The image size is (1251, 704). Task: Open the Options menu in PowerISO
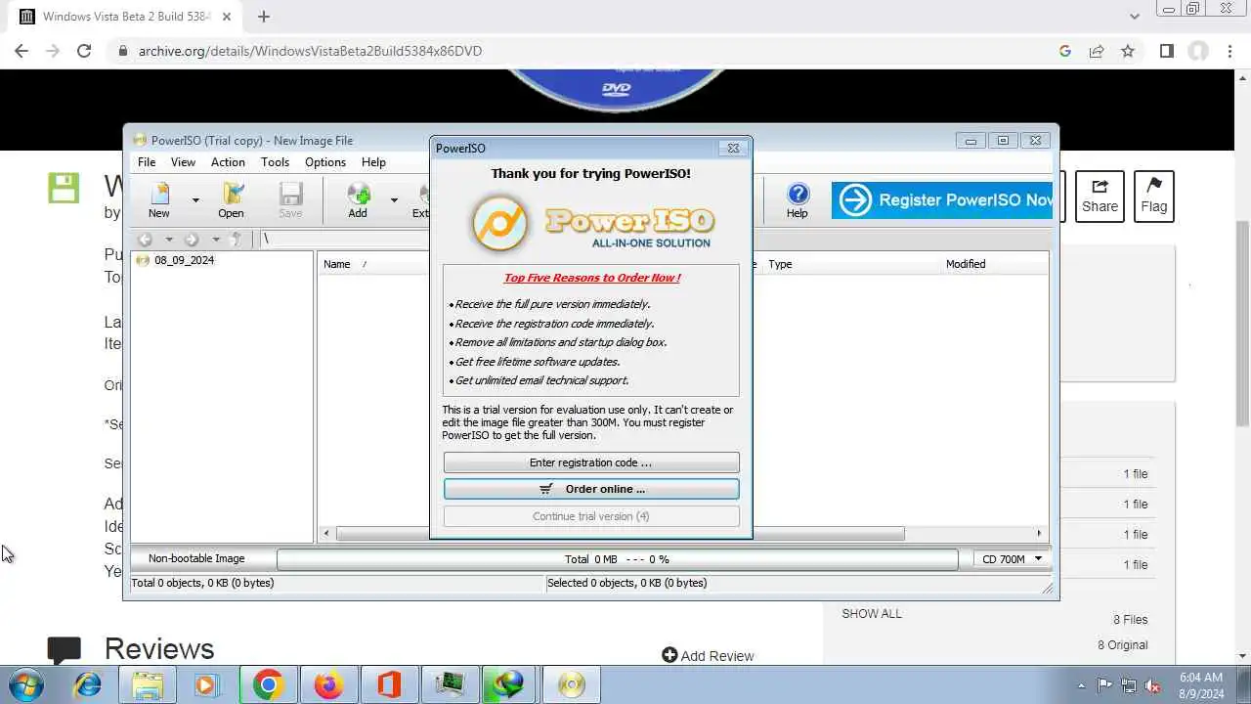click(325, 162)
